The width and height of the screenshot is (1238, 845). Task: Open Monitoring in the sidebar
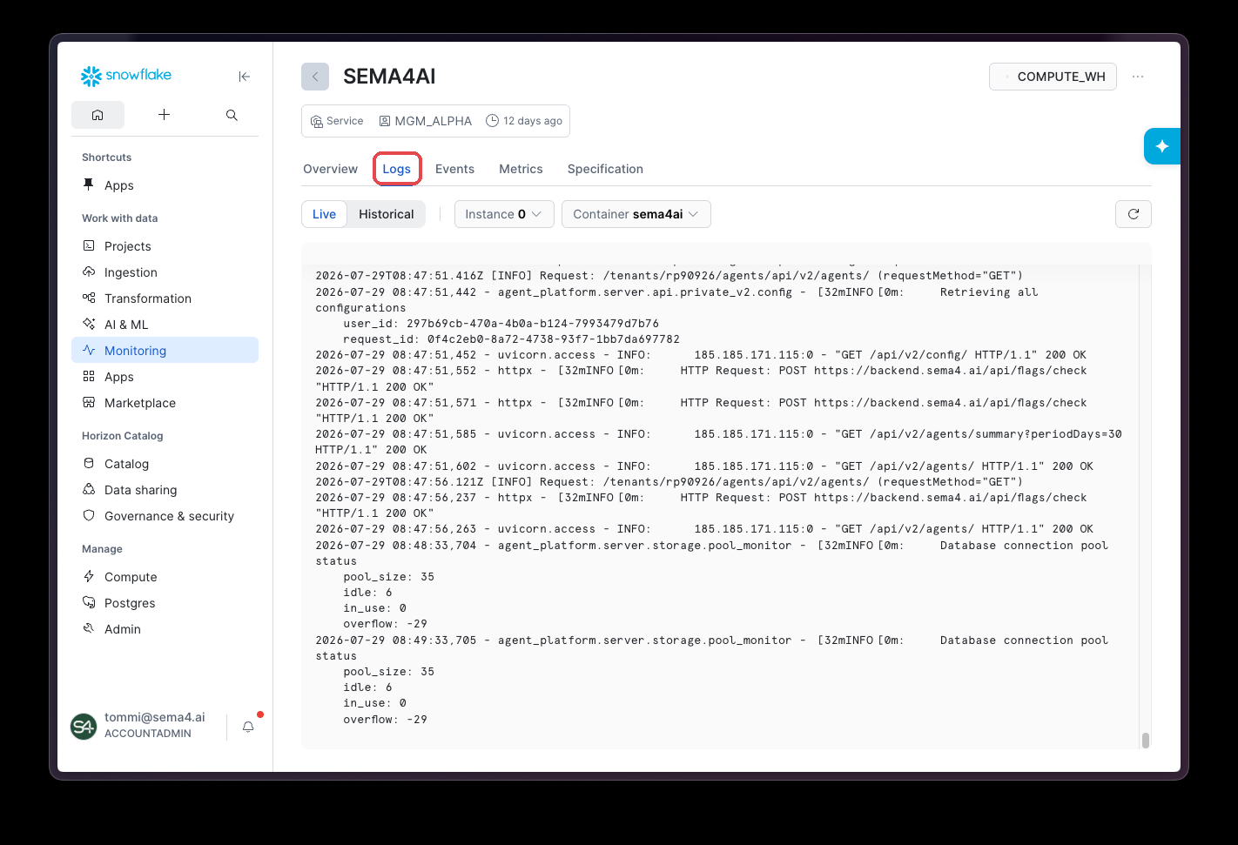(x=165, y=350)
